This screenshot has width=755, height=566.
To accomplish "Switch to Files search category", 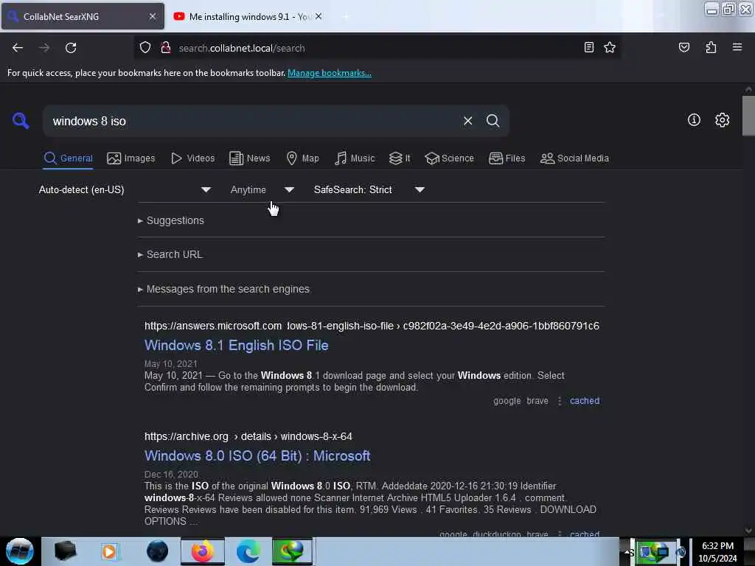I will 507,158.
